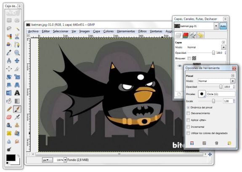Select the Move tool
The image size is (242, 172).
17,61
